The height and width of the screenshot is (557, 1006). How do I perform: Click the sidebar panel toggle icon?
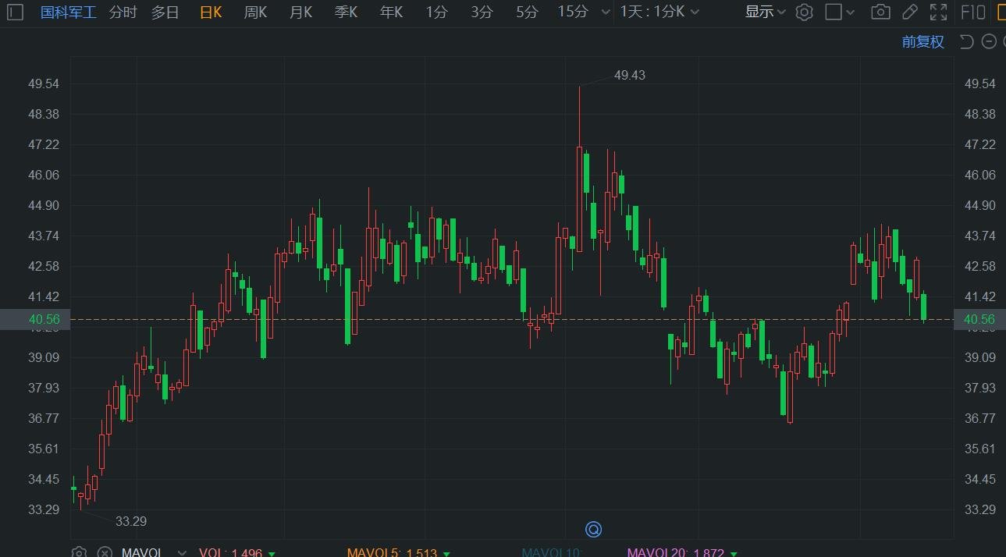click(x=16, y=12)
